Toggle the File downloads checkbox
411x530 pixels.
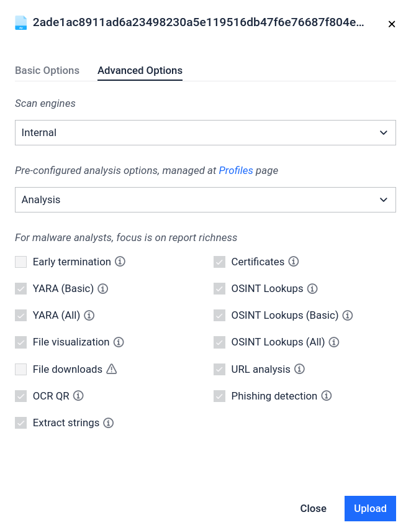[21, 369]
